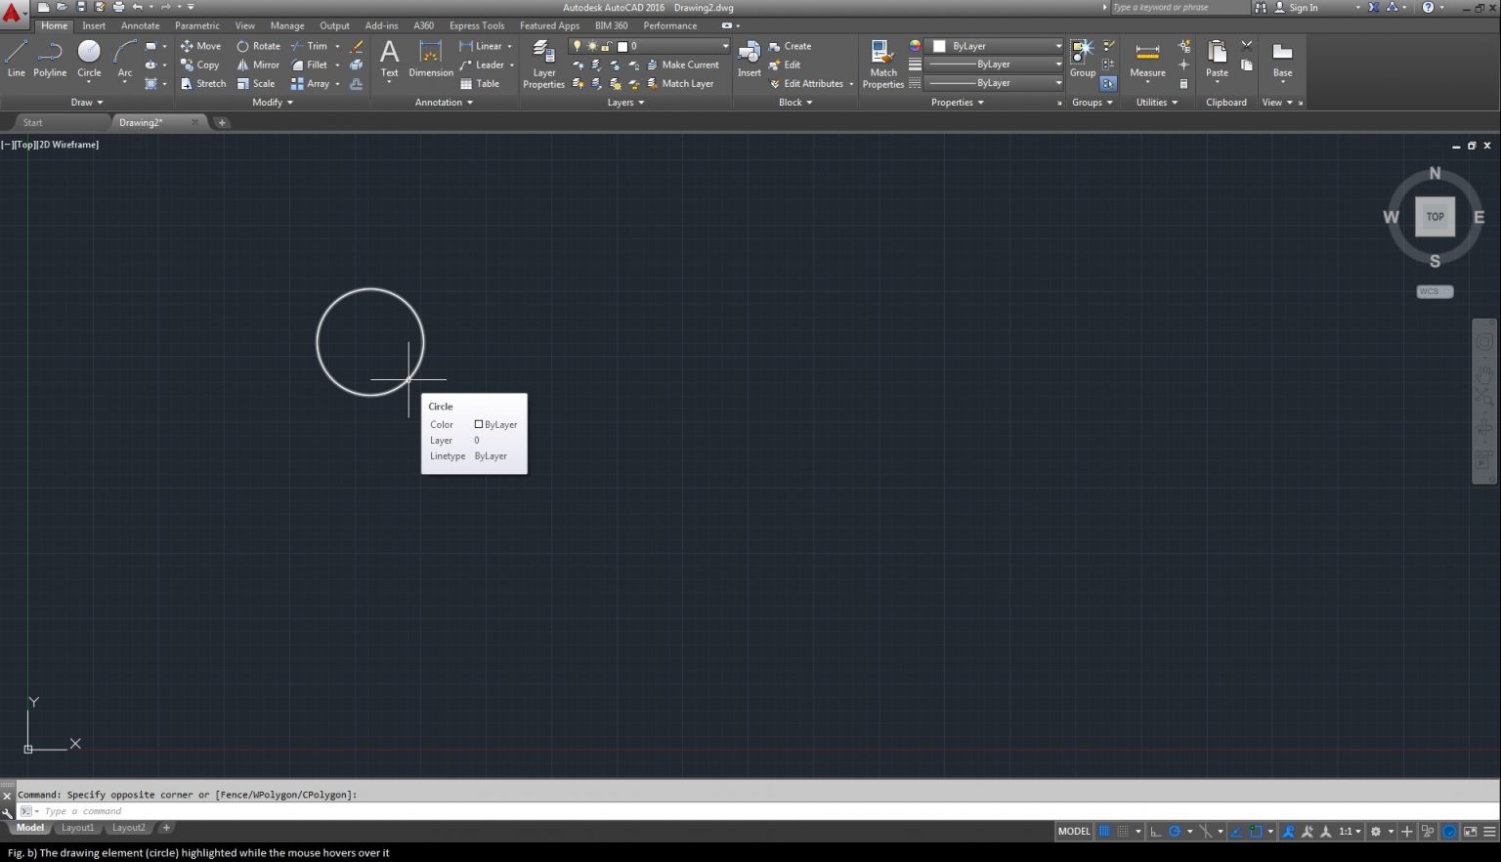This screenshot has height=862, width=1501.
Task: Click the Mirror tool
Action: point(259,65)
